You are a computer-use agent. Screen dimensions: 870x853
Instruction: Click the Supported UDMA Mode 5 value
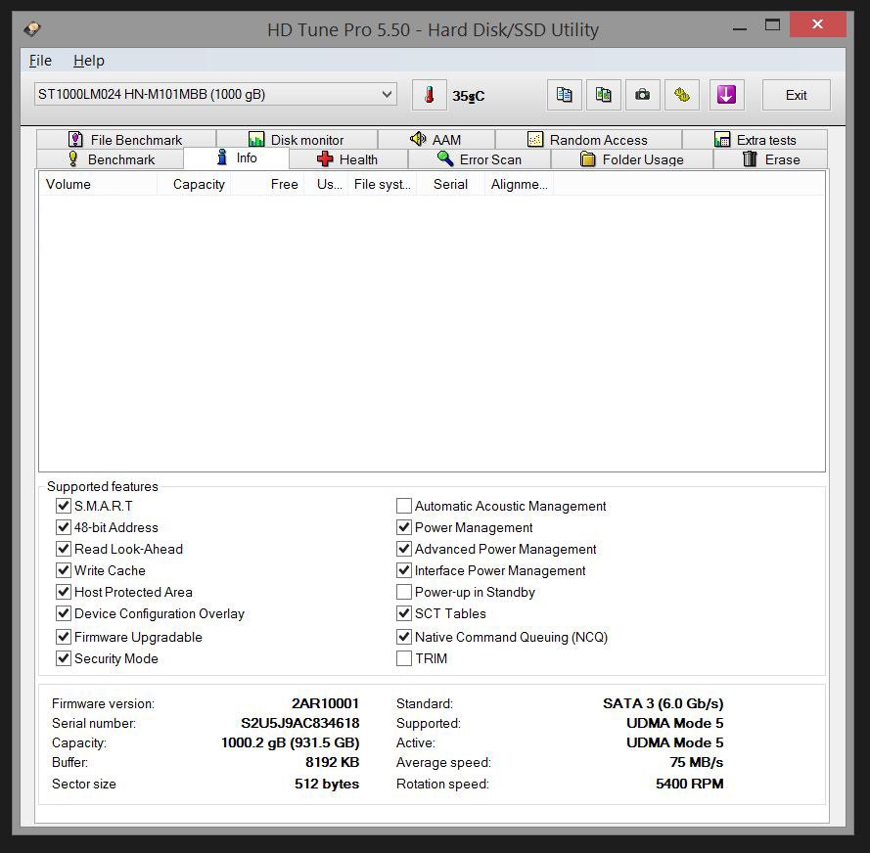coord(674,723)
